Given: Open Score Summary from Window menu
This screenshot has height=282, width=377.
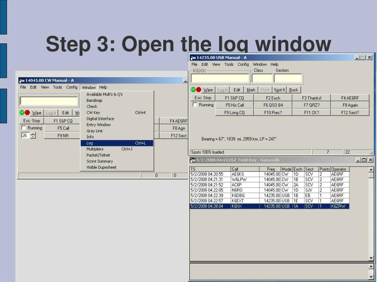Looking at the screenshot, I should (117, 161).
